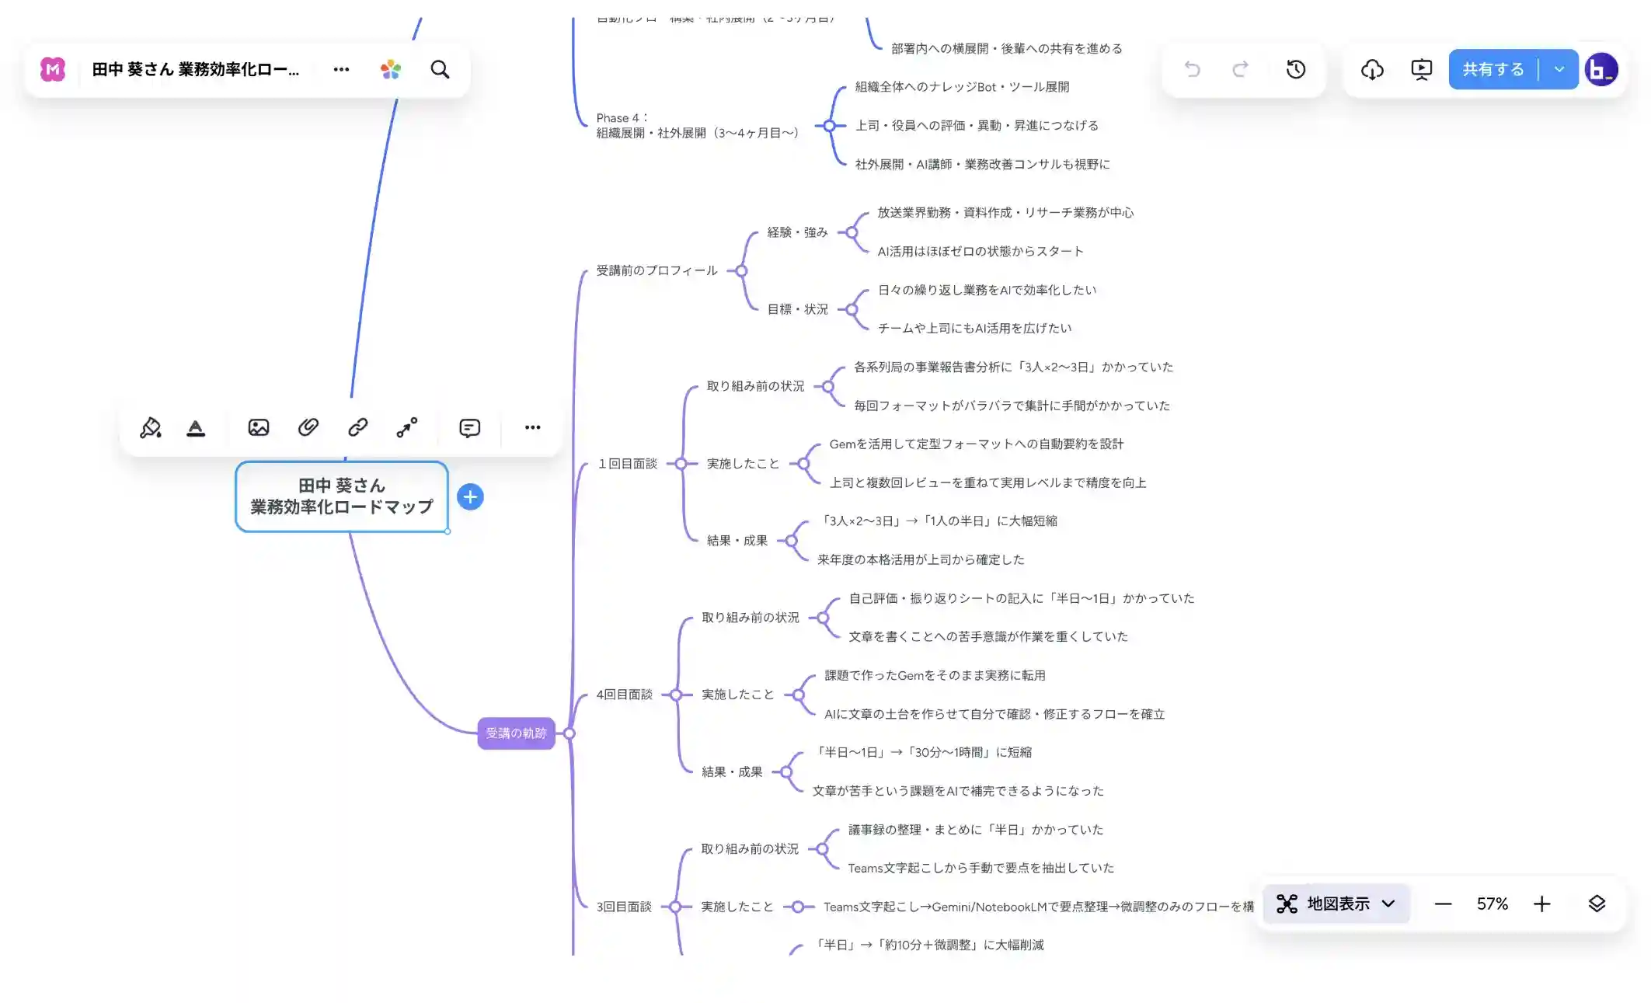Collapse the 受講の軌跡 branch circle

tap(569, 733)
